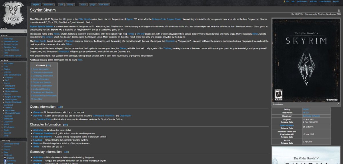This screenshot has height=164, width=343.
Task: Open the skyrim page tab
Action: click(x=36, y=5)
